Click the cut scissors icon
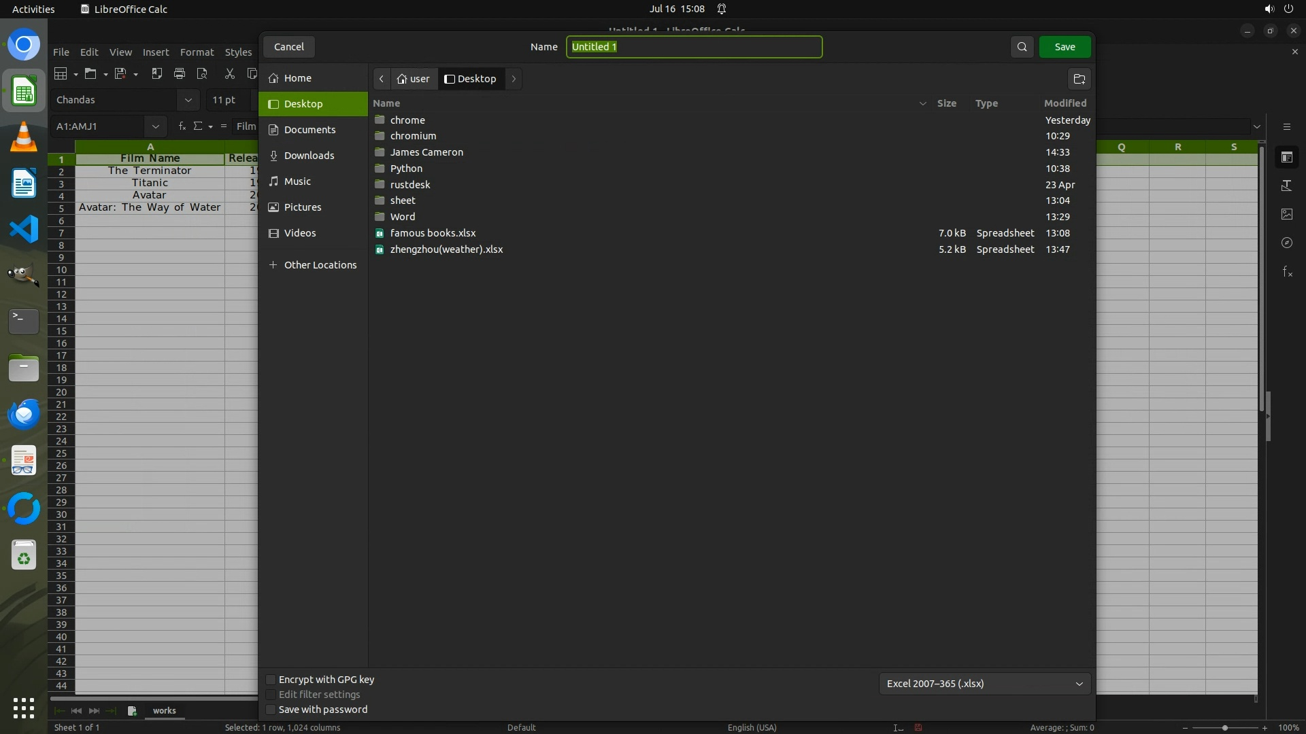This screenshot has height=734, width=1306. pos(229,73)
